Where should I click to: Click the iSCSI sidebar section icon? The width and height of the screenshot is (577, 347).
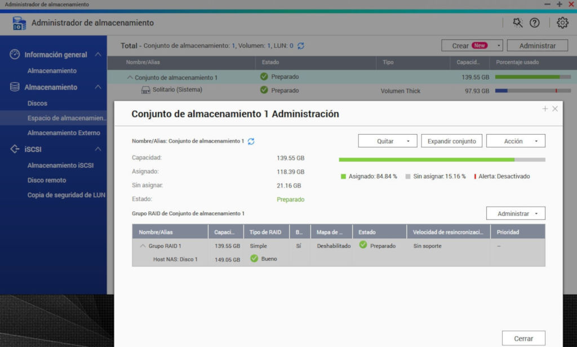(x=15, y=149)
